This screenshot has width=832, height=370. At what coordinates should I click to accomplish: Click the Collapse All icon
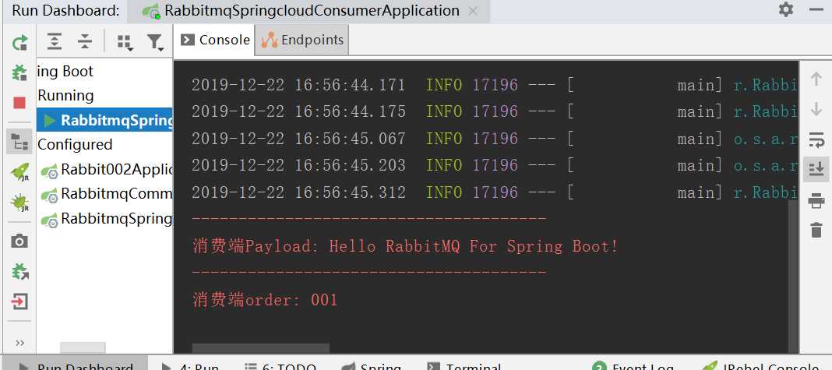[x=85, y=41]
